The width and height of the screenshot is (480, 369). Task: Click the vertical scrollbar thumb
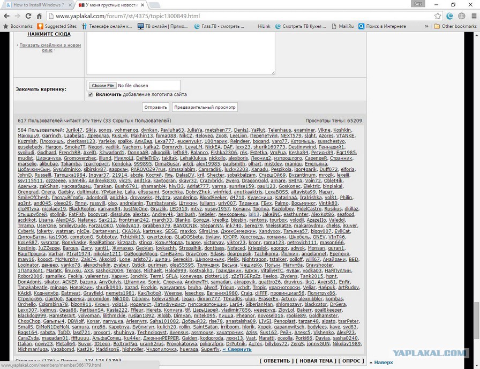(477, 320)
